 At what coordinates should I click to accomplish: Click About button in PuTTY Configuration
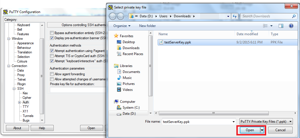tap(17, 128)
